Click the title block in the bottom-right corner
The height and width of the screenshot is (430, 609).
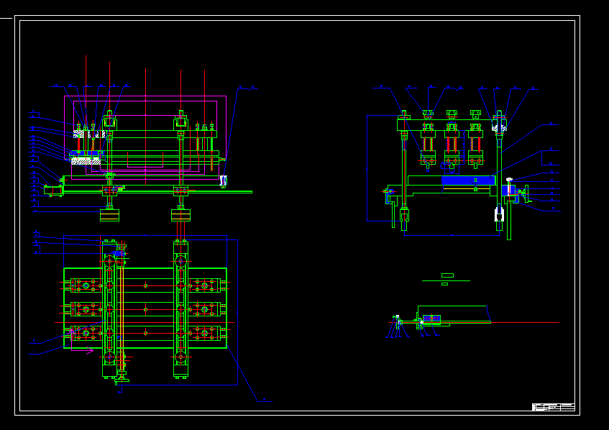(553, 407)
